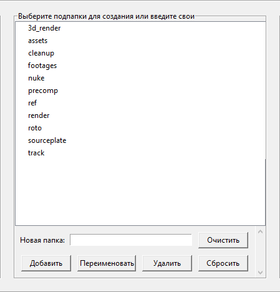Pick the nuke subfolder
Screen dimensions: 280x292
tap(36, 78)
